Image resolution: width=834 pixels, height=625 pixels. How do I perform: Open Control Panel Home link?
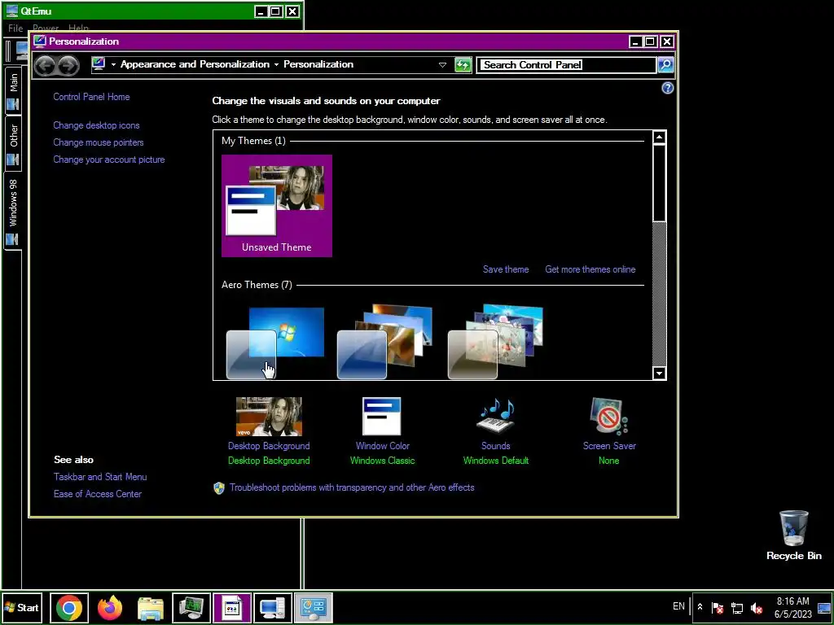pos(91,97)
